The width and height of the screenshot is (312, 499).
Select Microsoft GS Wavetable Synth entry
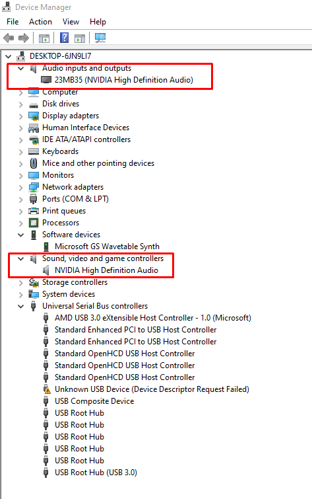[x=107, y=247]
